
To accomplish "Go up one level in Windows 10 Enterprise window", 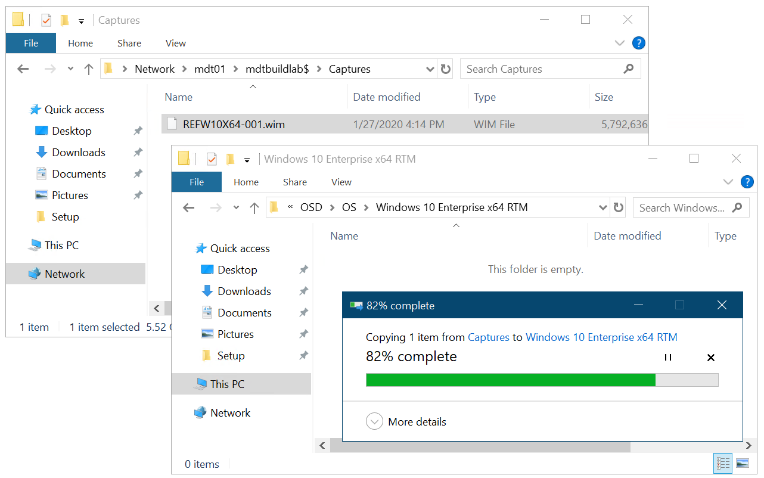I will point(254,208).
